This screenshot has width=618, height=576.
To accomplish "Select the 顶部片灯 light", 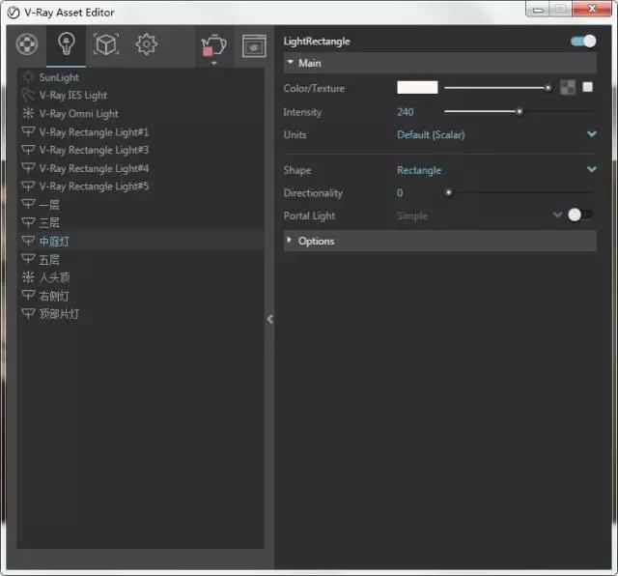I will click(59, 314).
